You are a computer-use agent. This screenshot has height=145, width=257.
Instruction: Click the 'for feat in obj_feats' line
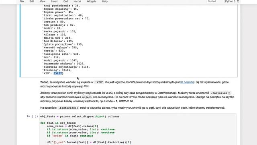pyautogui.click(x=58, y=123)
